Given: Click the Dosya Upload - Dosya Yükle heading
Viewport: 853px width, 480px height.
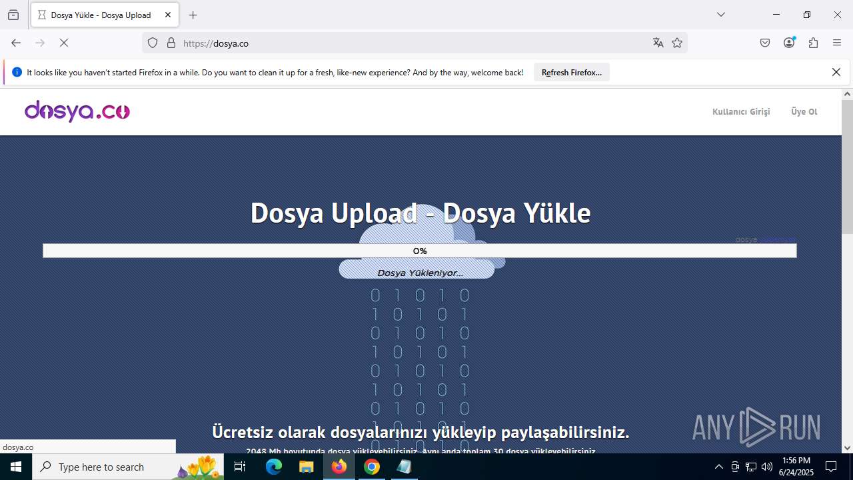Looking at the screenshot, I should [x=421, y=213].
